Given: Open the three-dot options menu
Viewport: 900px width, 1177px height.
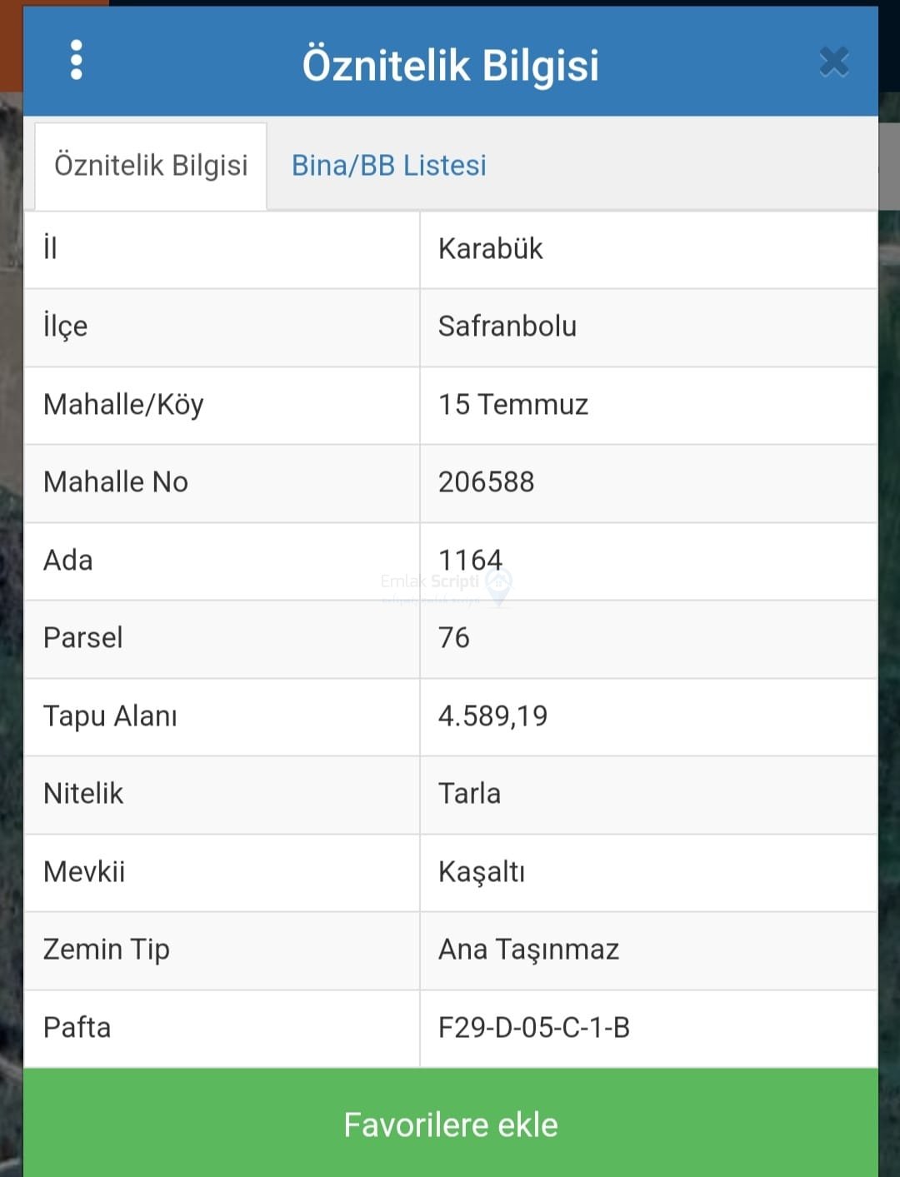Looking at the screenshot, I should [77, 61].
